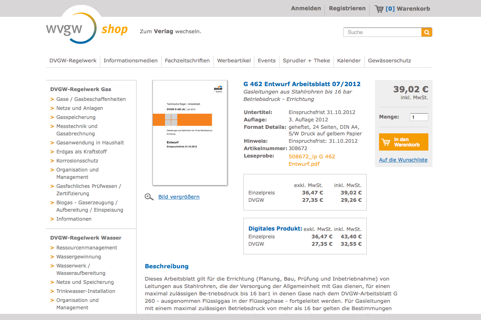
Task: Click Artikelnummer value 308672
Action: click(x=298, y=149)
